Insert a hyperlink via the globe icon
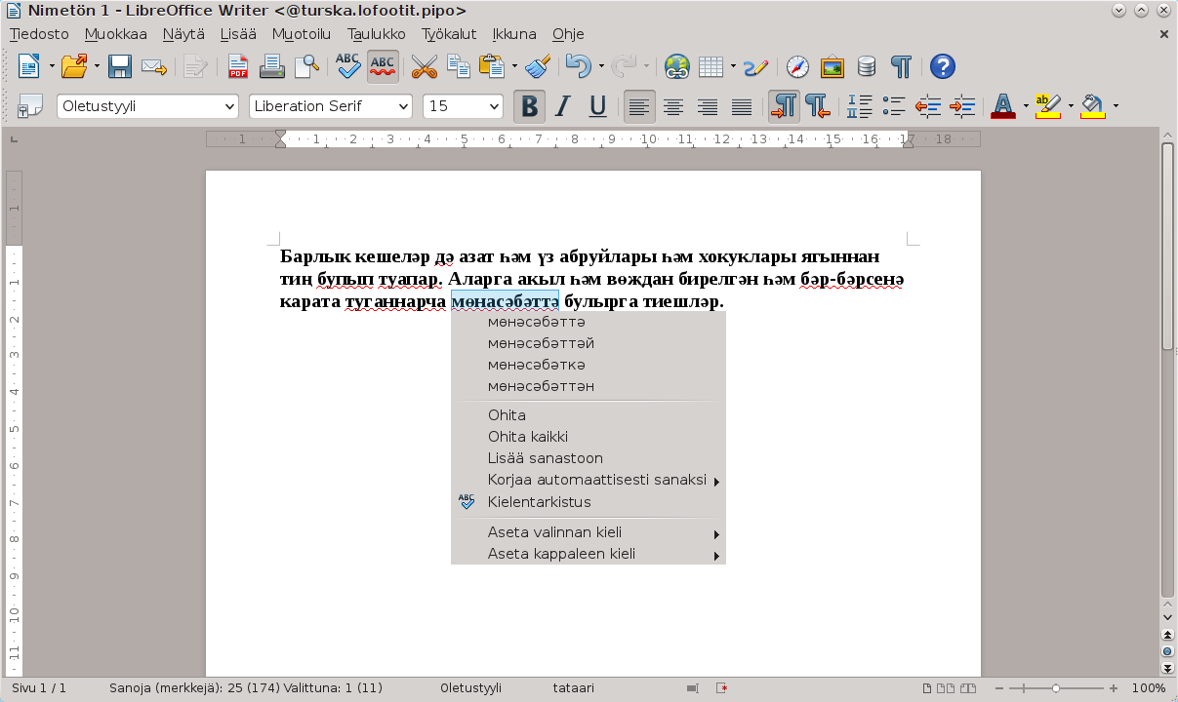This screenshot has height=702, width=1178. (676, 66)
